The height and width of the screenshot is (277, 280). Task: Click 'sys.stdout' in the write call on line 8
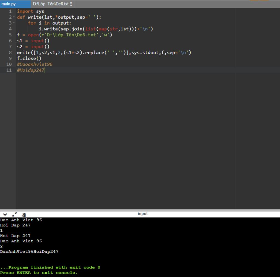click(145, 53)
